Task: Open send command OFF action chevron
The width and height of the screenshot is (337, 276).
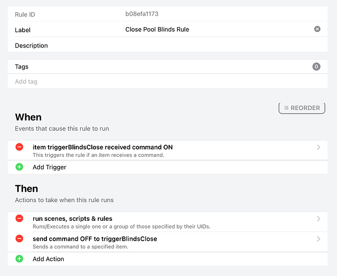Action: point(319,239)
